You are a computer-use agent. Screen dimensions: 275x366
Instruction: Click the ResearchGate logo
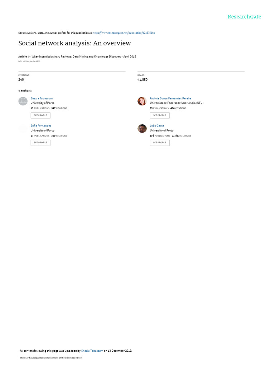(244, 16)
